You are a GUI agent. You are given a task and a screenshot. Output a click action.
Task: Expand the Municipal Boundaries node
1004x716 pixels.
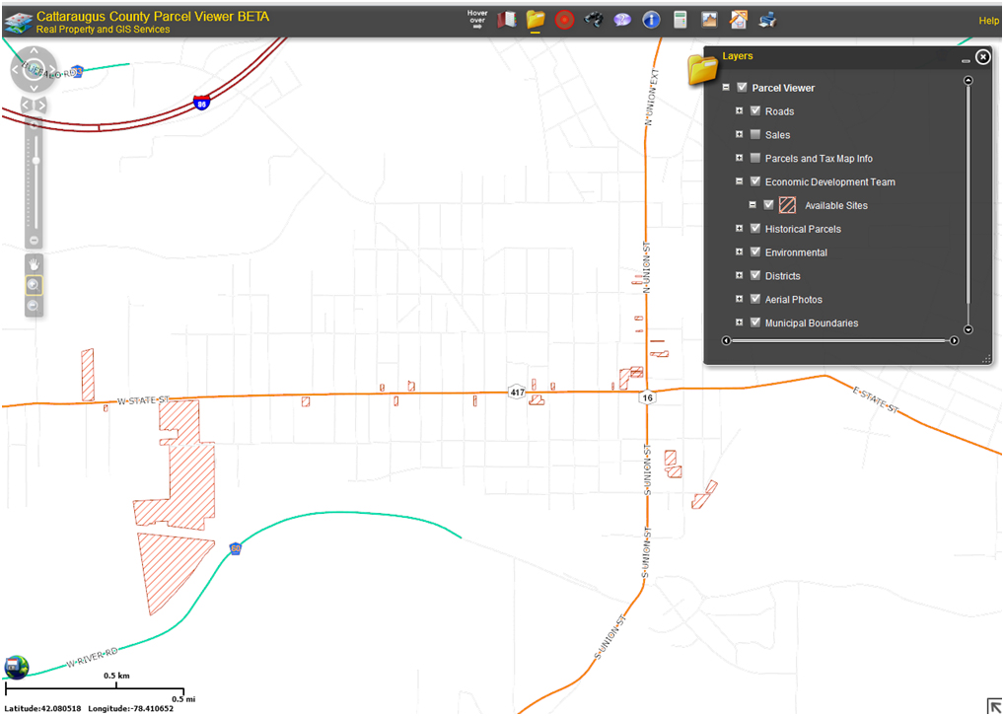pyautogui.click(x=740, y=322)
